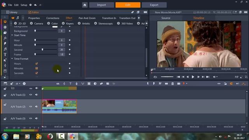Switch to the Corrections tab
The image size is (249, 140).
pos(53,18)
